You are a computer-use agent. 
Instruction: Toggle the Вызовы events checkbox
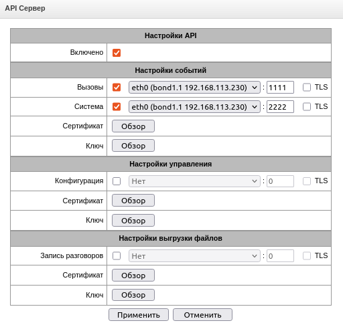coord(117,88)
